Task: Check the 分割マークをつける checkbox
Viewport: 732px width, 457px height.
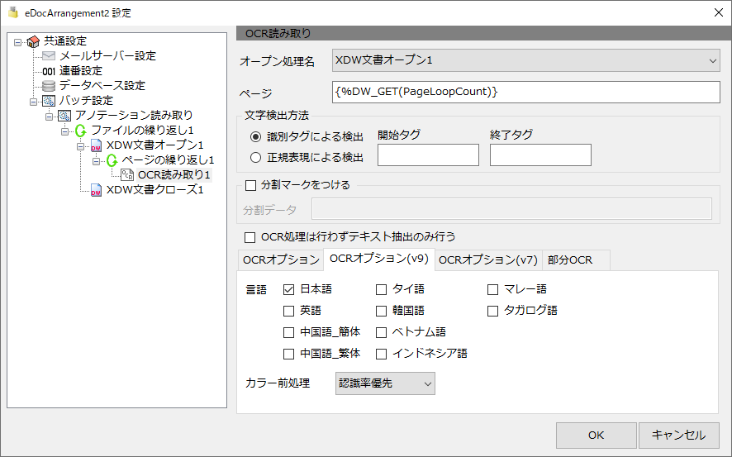Action: pos(250,185)
